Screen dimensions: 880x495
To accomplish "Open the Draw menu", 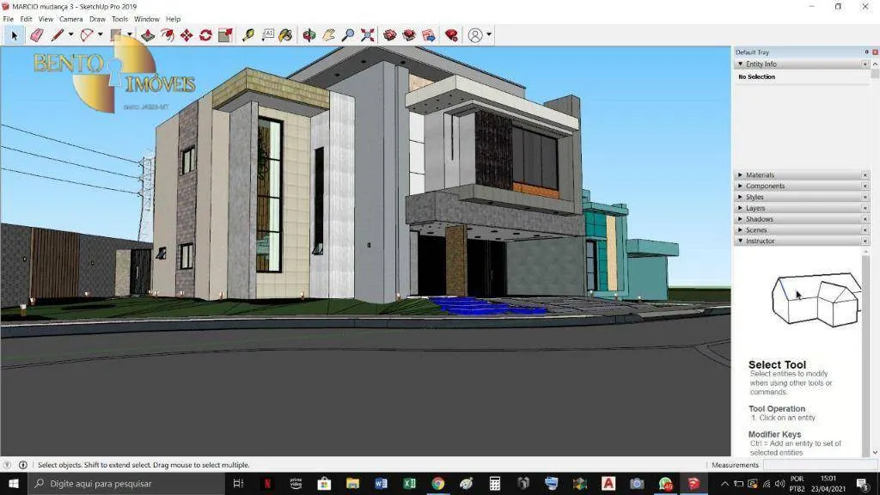I will (97, 19).
